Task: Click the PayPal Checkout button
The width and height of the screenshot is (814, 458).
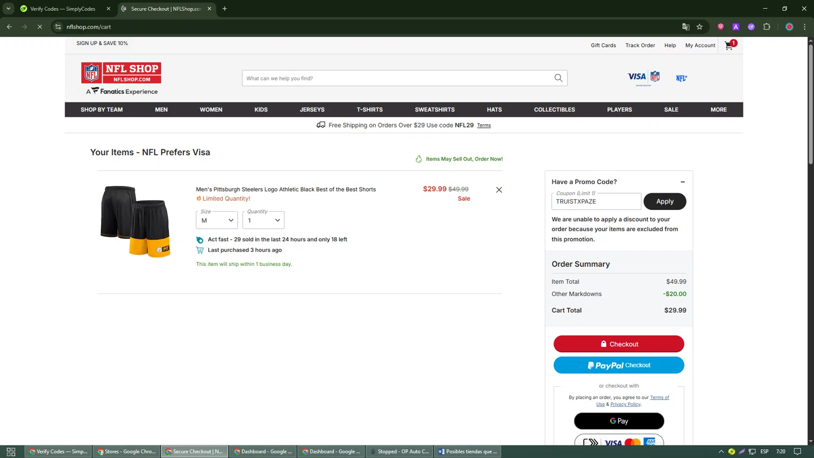Action: click(619, 365)
